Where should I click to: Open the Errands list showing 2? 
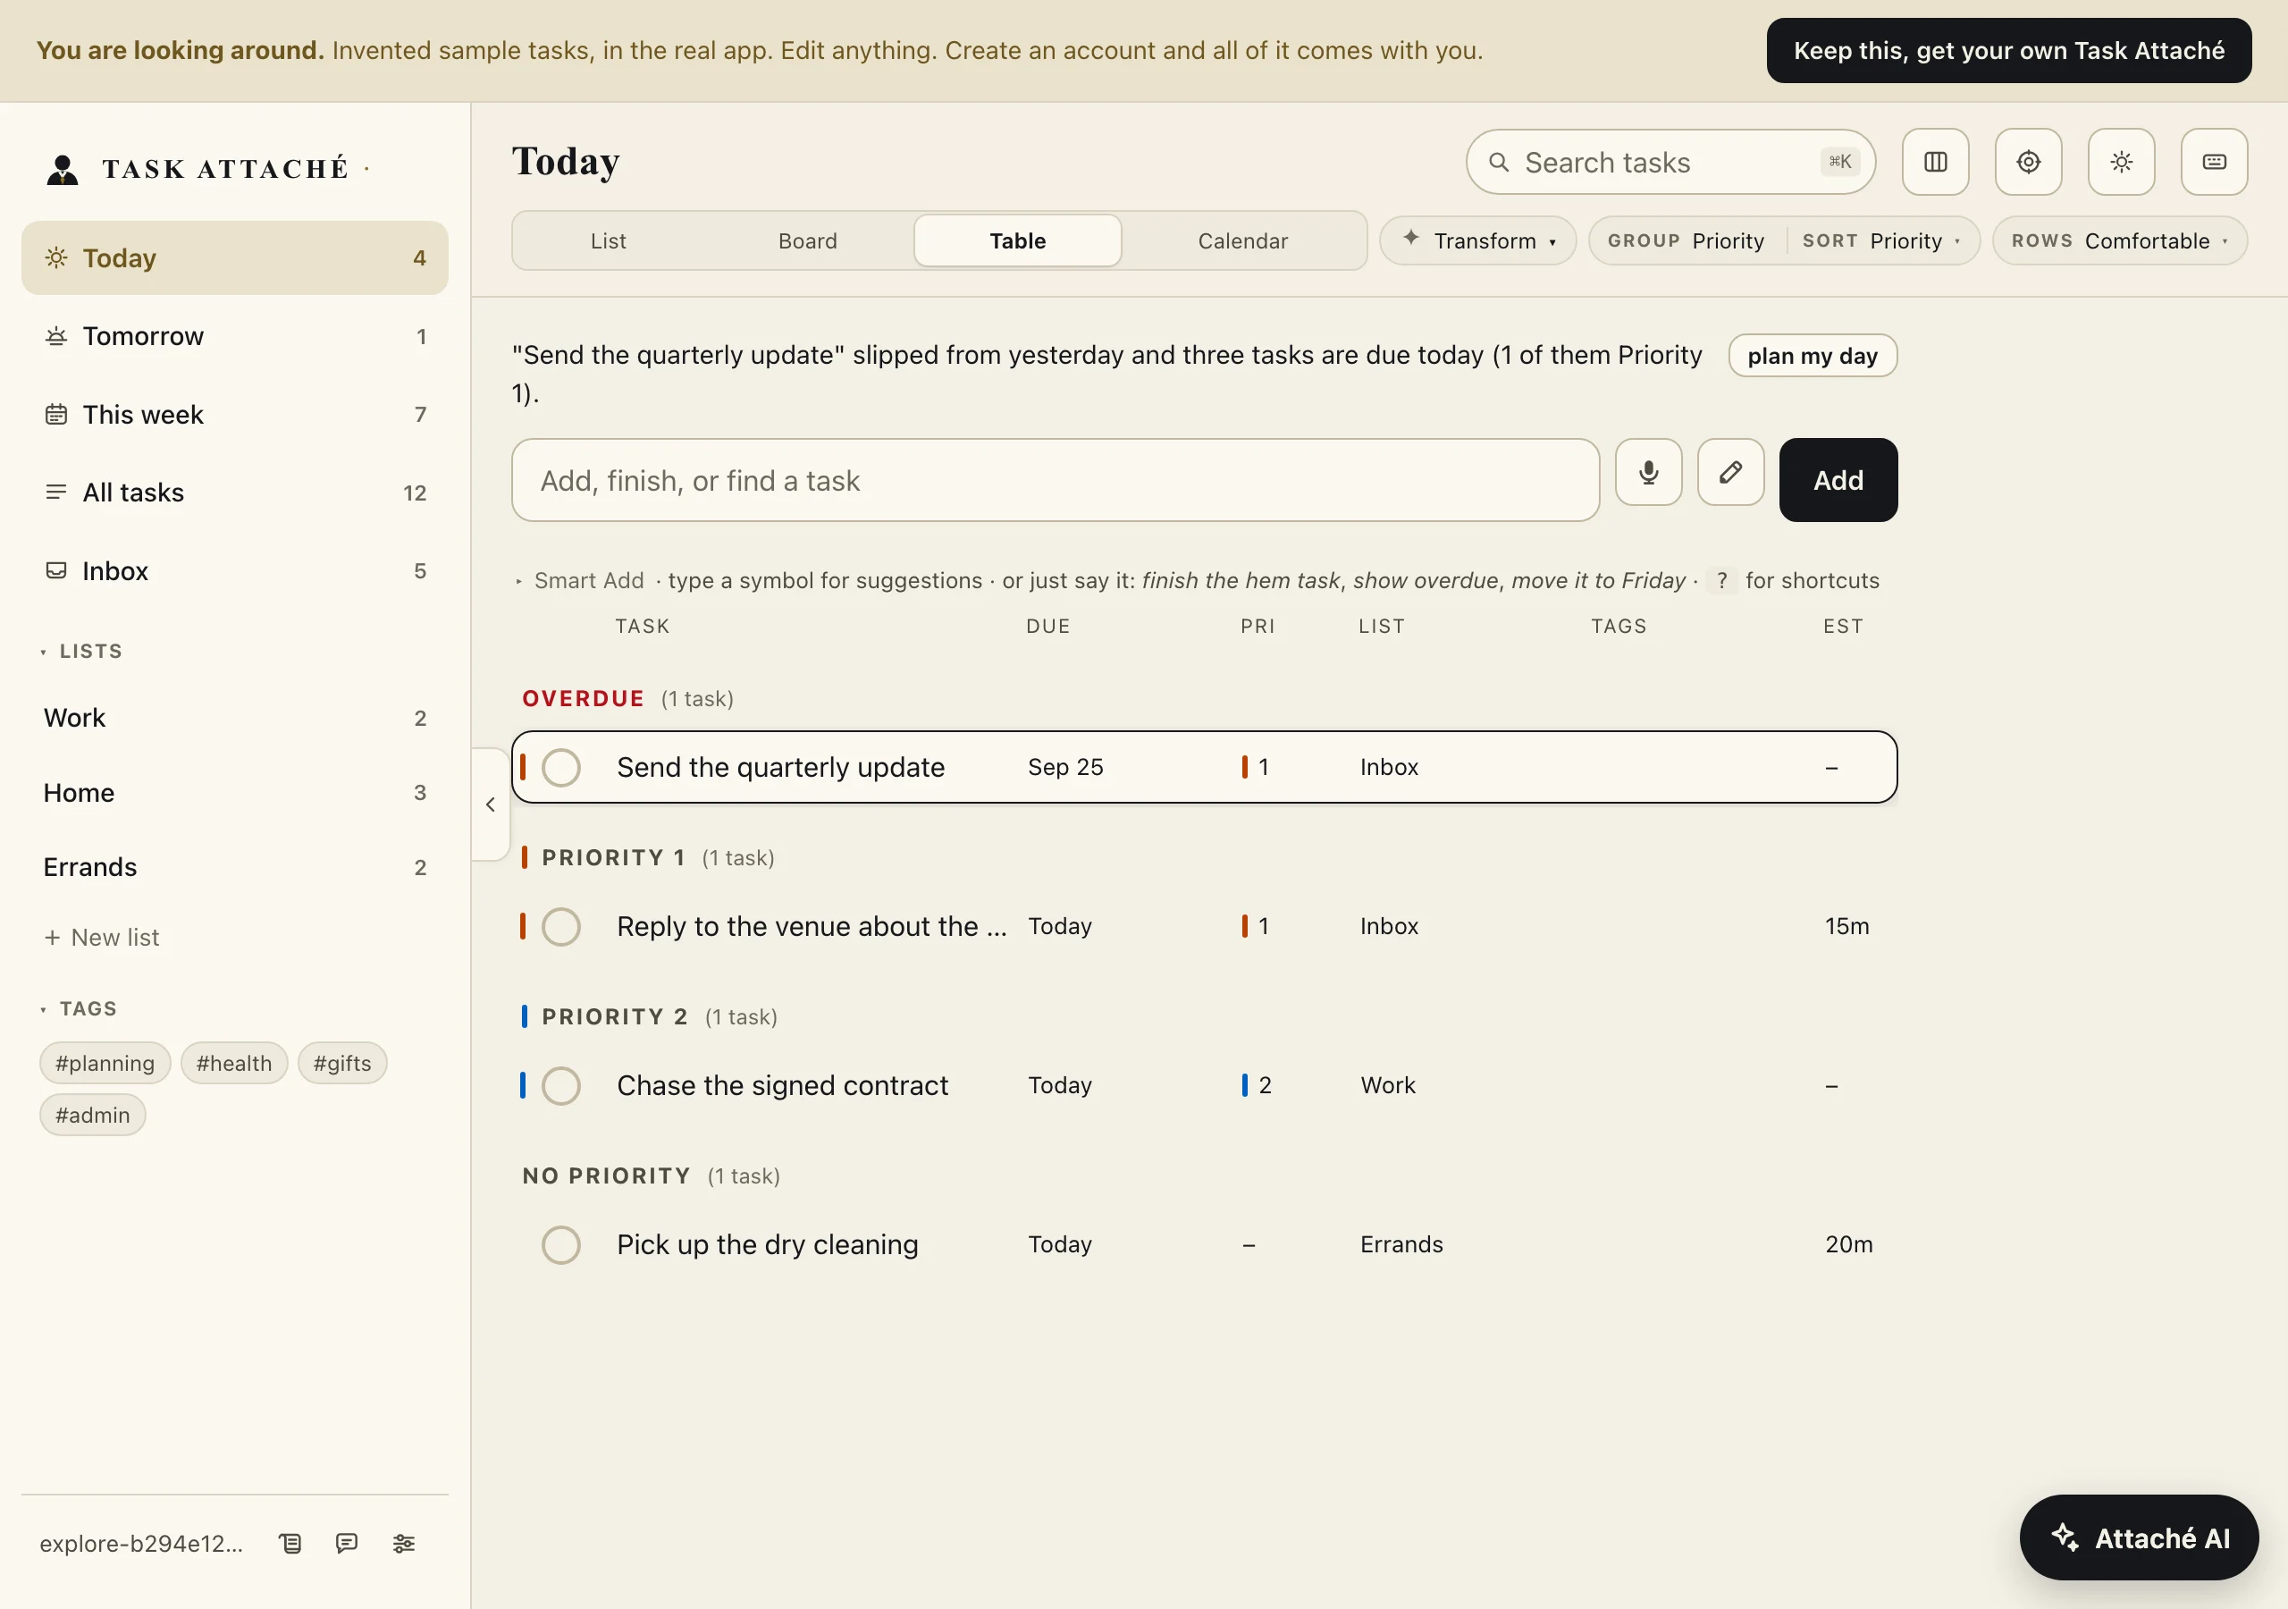(x=235, y=867)
